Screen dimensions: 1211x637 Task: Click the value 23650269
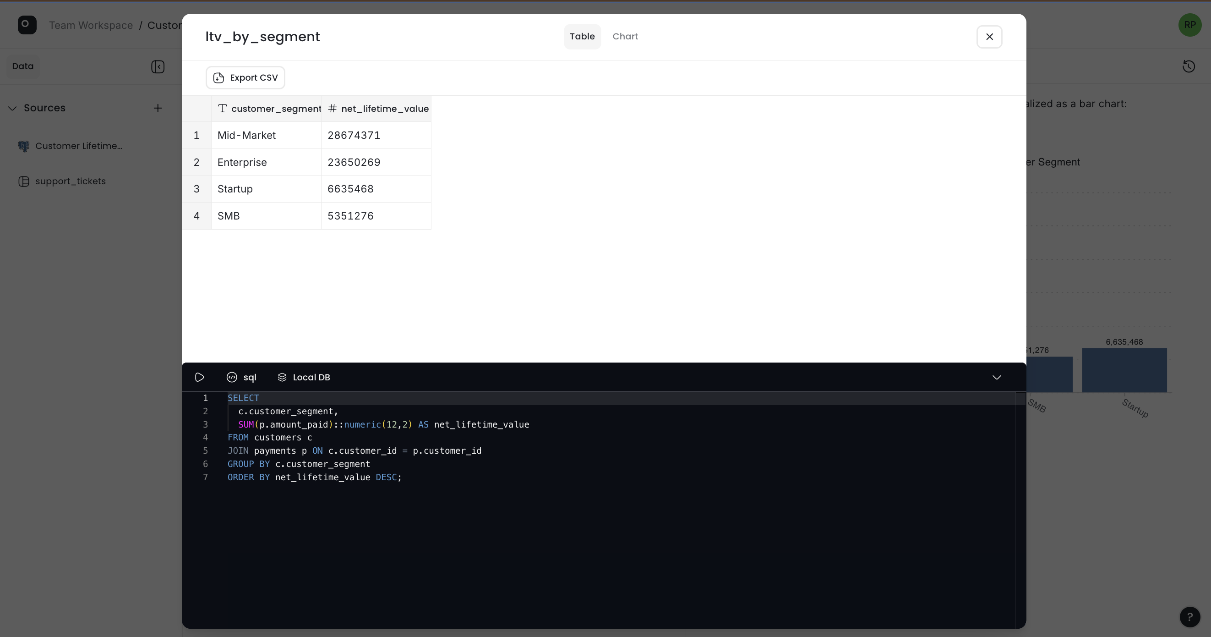click(x=376, y=162)
